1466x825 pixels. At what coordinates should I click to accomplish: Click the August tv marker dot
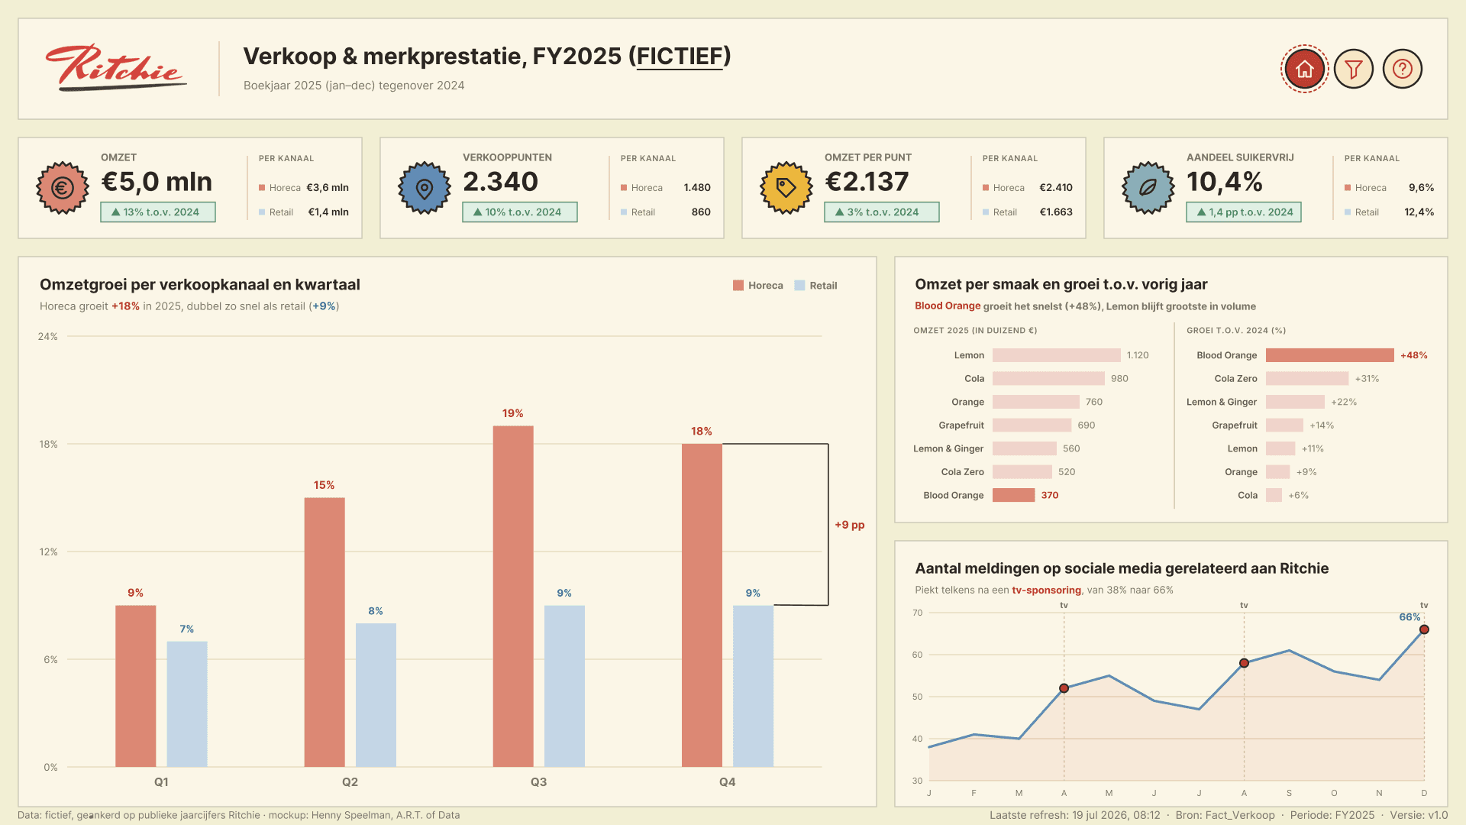pos(1244,663)
